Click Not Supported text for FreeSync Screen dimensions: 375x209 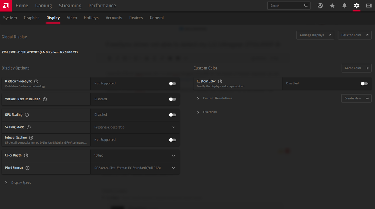(x=105, y=83)
